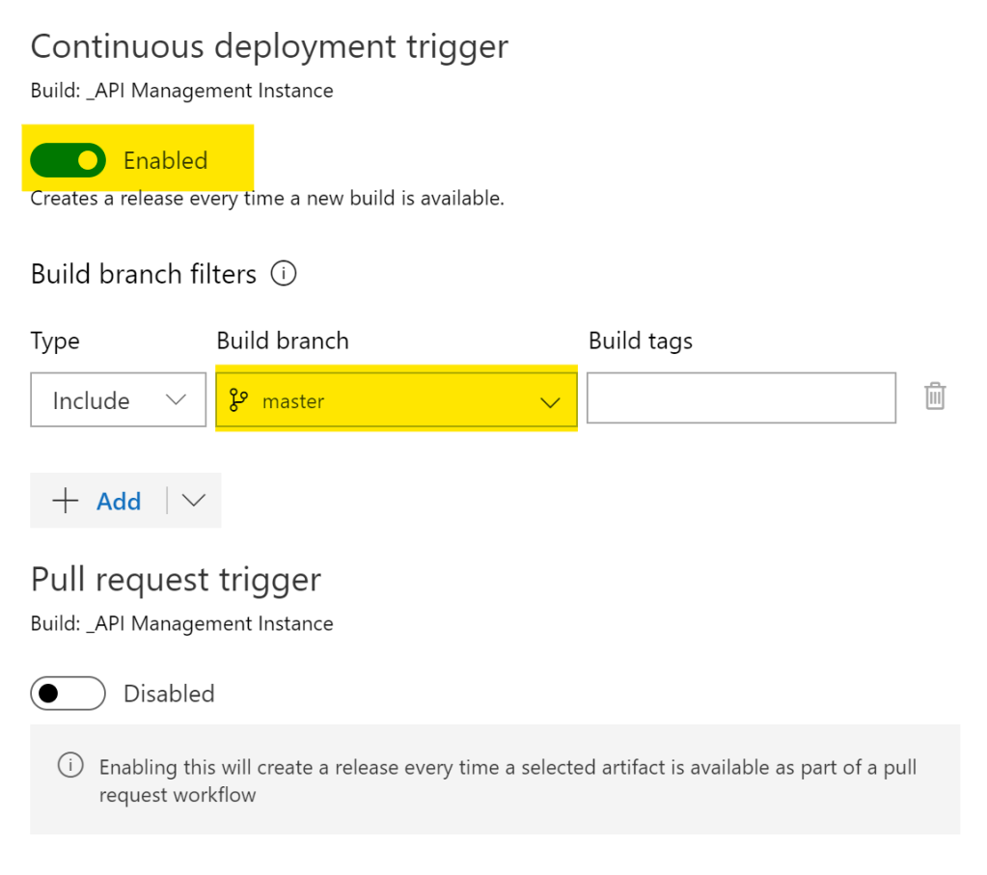Click the blue Add button text

(x=119, y=501)
